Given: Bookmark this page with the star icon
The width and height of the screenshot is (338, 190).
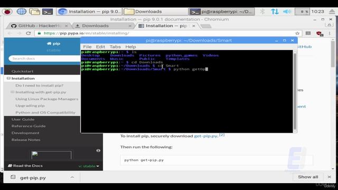Looking at the screenshot, I should pyautogui.click(x=297, y=33).
